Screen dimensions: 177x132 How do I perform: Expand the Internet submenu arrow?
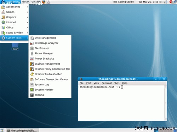coord(27,23)
